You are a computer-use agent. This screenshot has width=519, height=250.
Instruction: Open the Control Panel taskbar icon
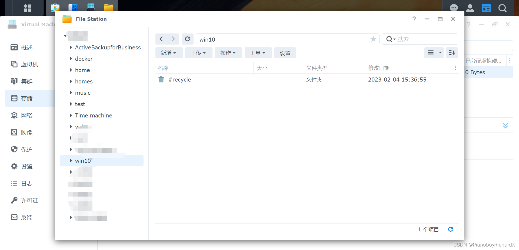point(73,7)
